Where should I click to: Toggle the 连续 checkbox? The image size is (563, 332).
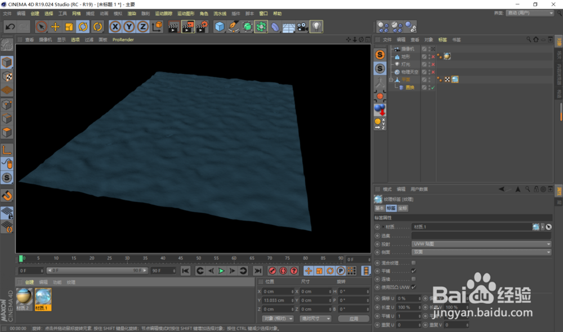(x=414, y=279)
